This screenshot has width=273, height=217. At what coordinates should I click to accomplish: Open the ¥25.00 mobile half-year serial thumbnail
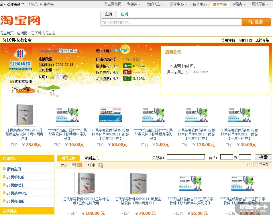point(190,184)
